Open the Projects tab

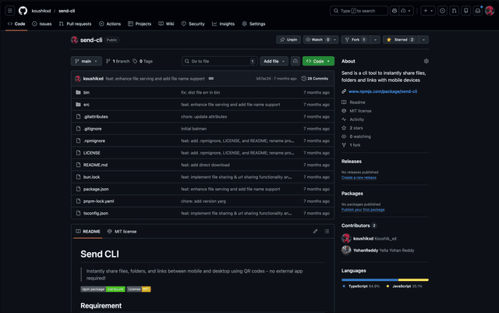[140, 24]
